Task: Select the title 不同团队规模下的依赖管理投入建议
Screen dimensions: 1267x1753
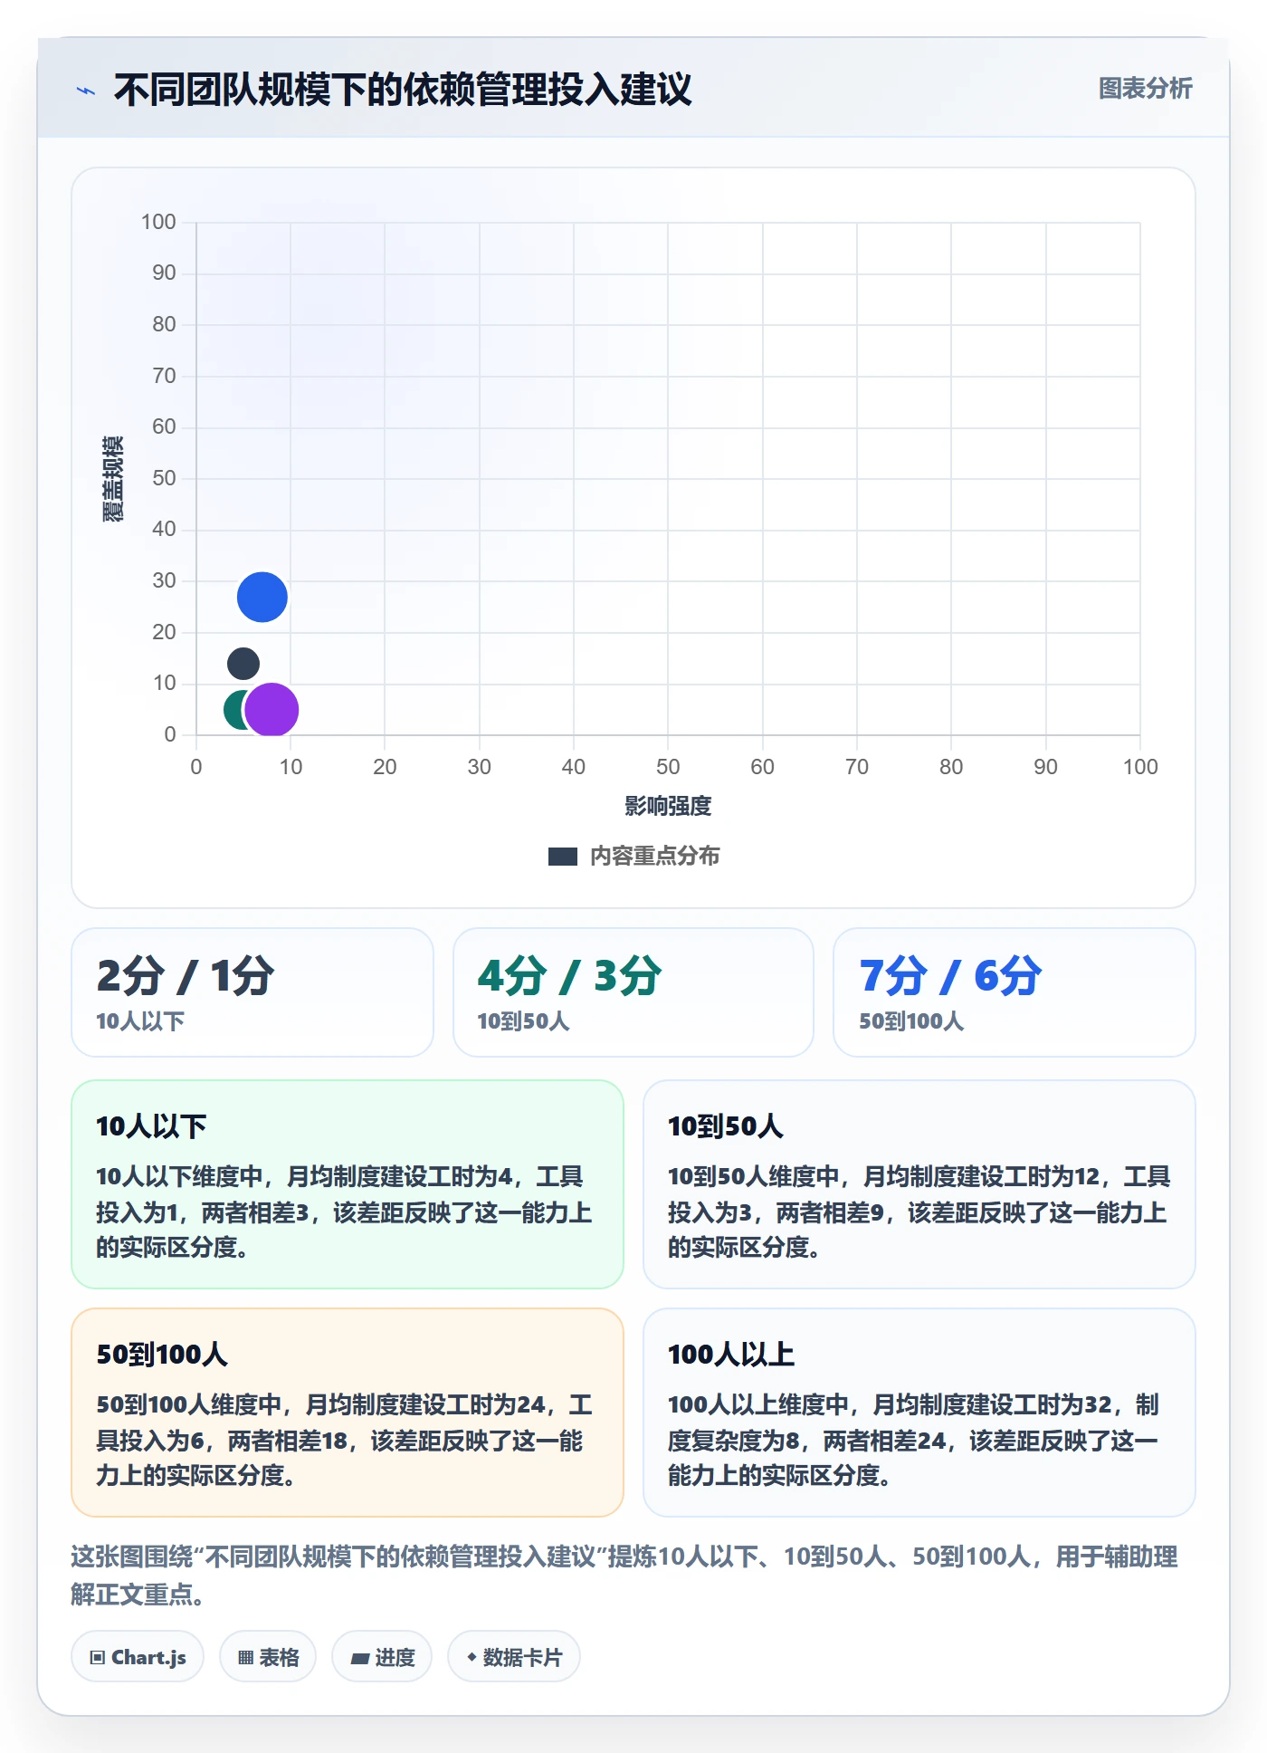Action: (403, 90)
